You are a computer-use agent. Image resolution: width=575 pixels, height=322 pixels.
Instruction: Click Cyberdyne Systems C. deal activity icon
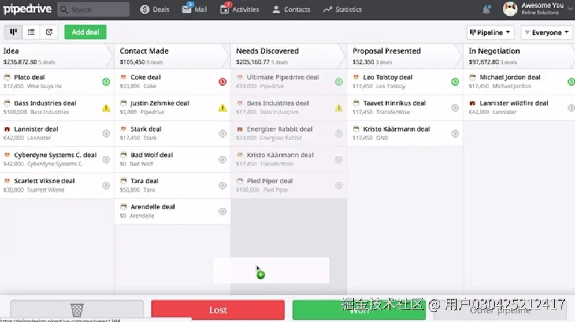(x=106, y=160)
